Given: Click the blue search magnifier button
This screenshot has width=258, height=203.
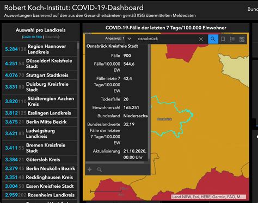Looking at the screenshot, I should coord(213,39).
